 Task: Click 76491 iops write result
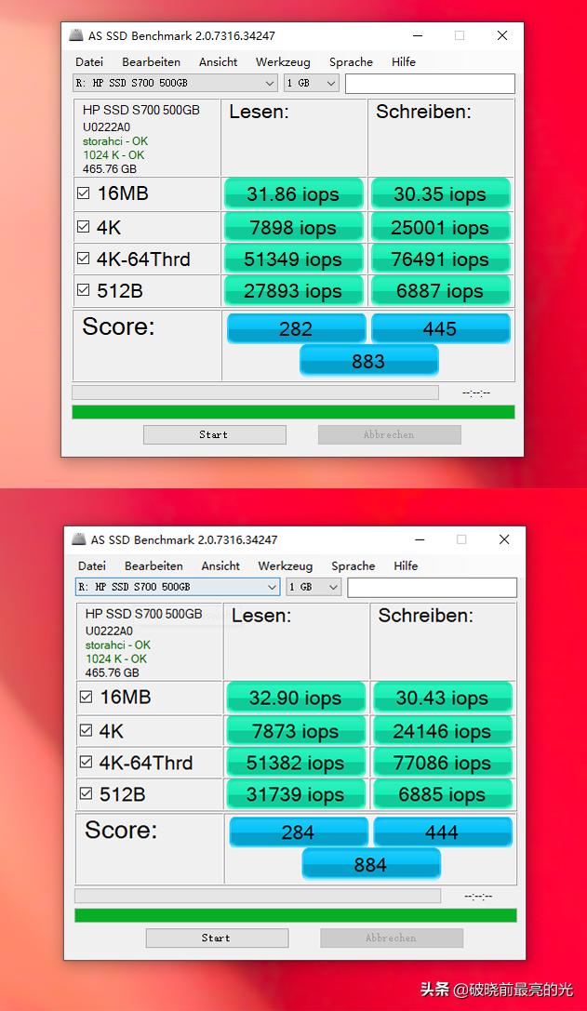(x=440, y=259)
